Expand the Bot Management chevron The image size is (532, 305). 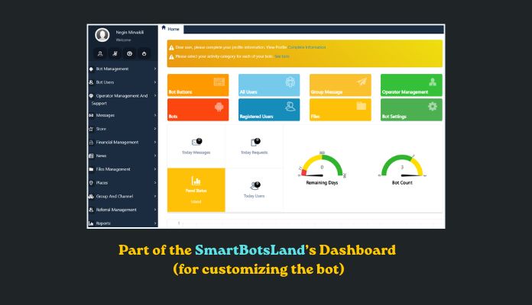click(x=155, y=69)
